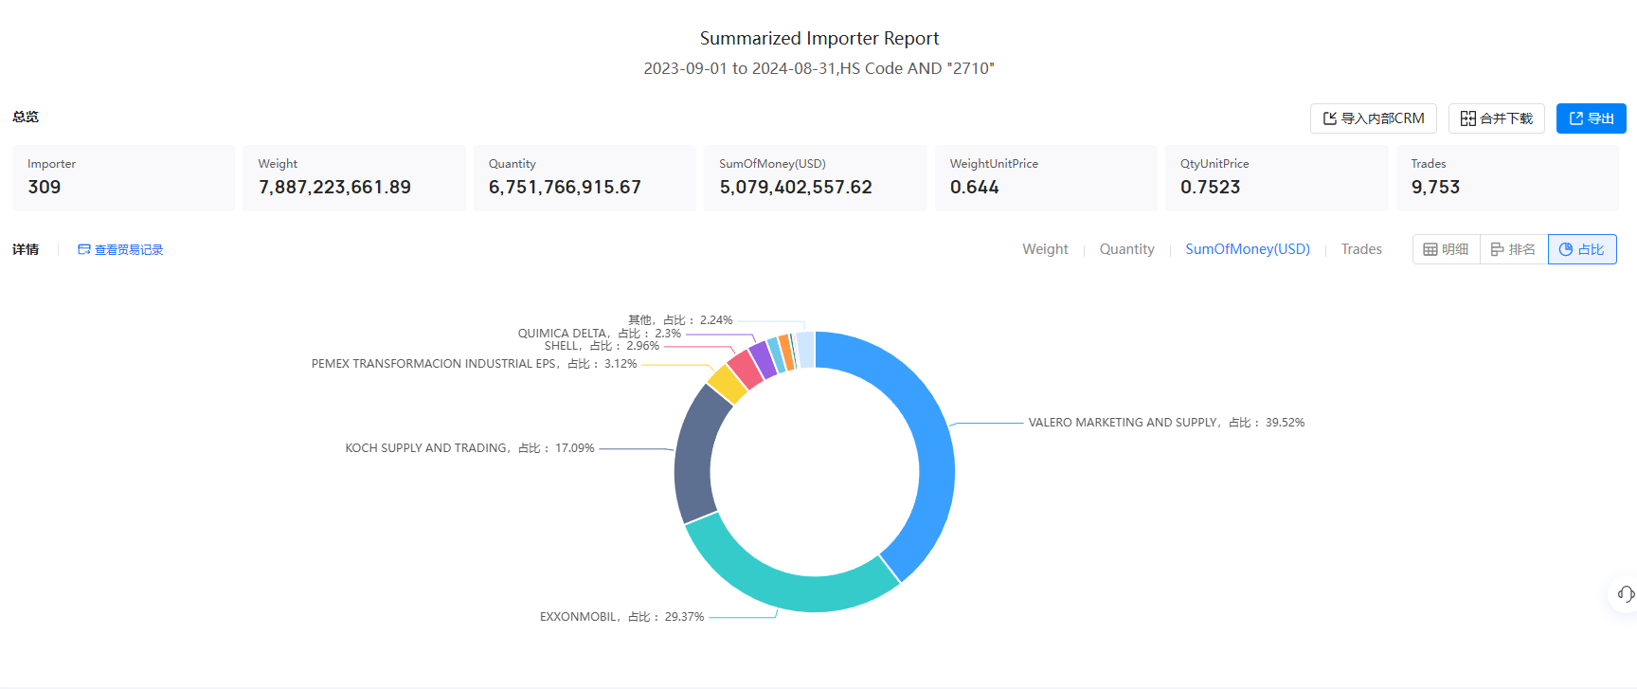Click the QUIMICA DELTA 2.3% label
The image size is (1637, 689).
click(x=599, y=334)
